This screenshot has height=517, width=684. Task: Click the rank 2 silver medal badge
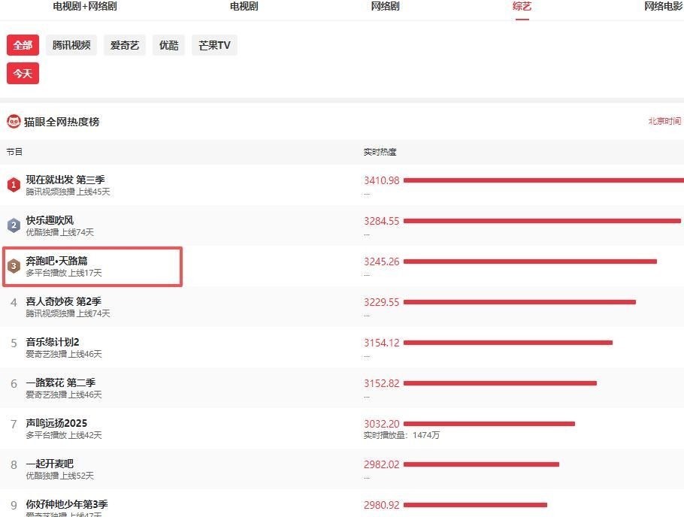[x=14, y=225]
